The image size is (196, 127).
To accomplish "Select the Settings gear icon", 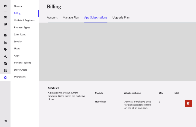I will click(5, 78).
